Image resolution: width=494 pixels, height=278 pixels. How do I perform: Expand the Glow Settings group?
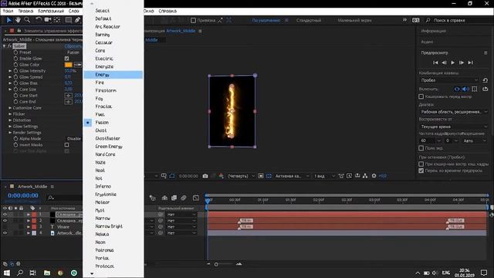point(10,127)
